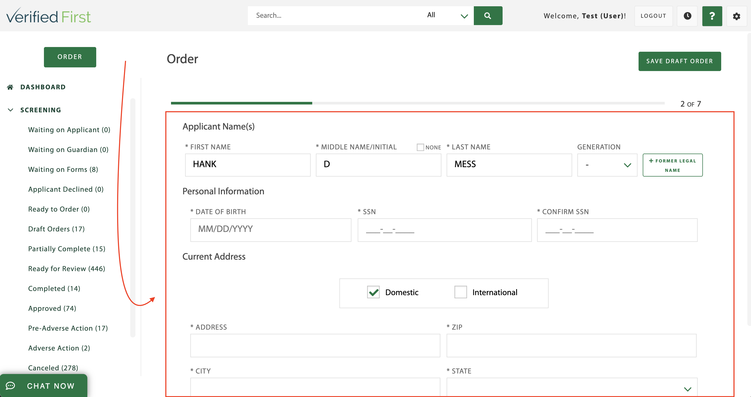Open Canceled (278) list
Screen dimensions: 751x397
tap(53, 368)
